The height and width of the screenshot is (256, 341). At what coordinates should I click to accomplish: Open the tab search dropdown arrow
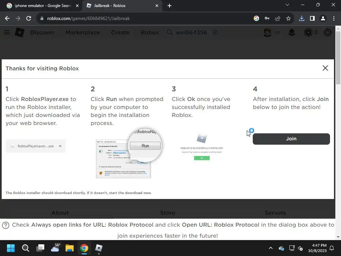pyautogui.click(x=287, y=5)
